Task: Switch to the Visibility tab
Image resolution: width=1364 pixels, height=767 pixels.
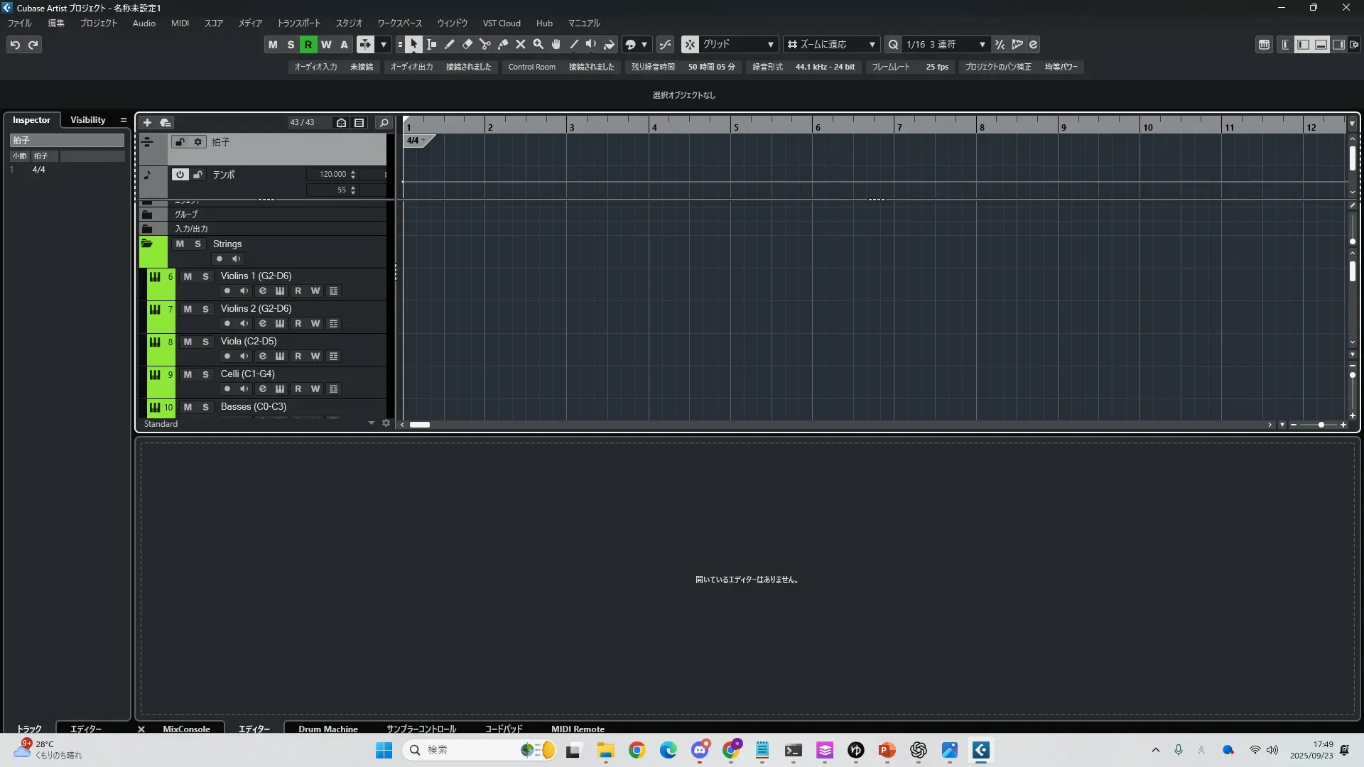Action: pos(87,120)
